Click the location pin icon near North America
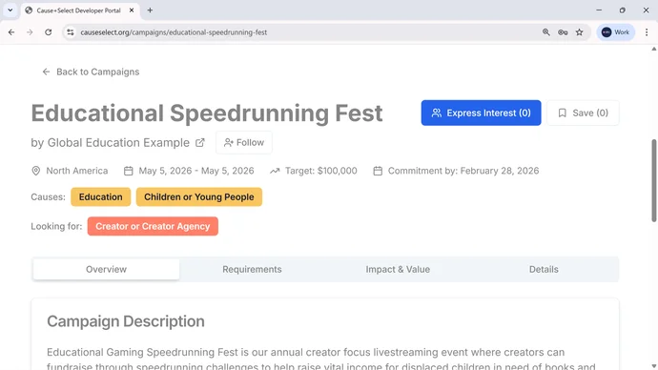The image size is (658, 370). [36, 171]
